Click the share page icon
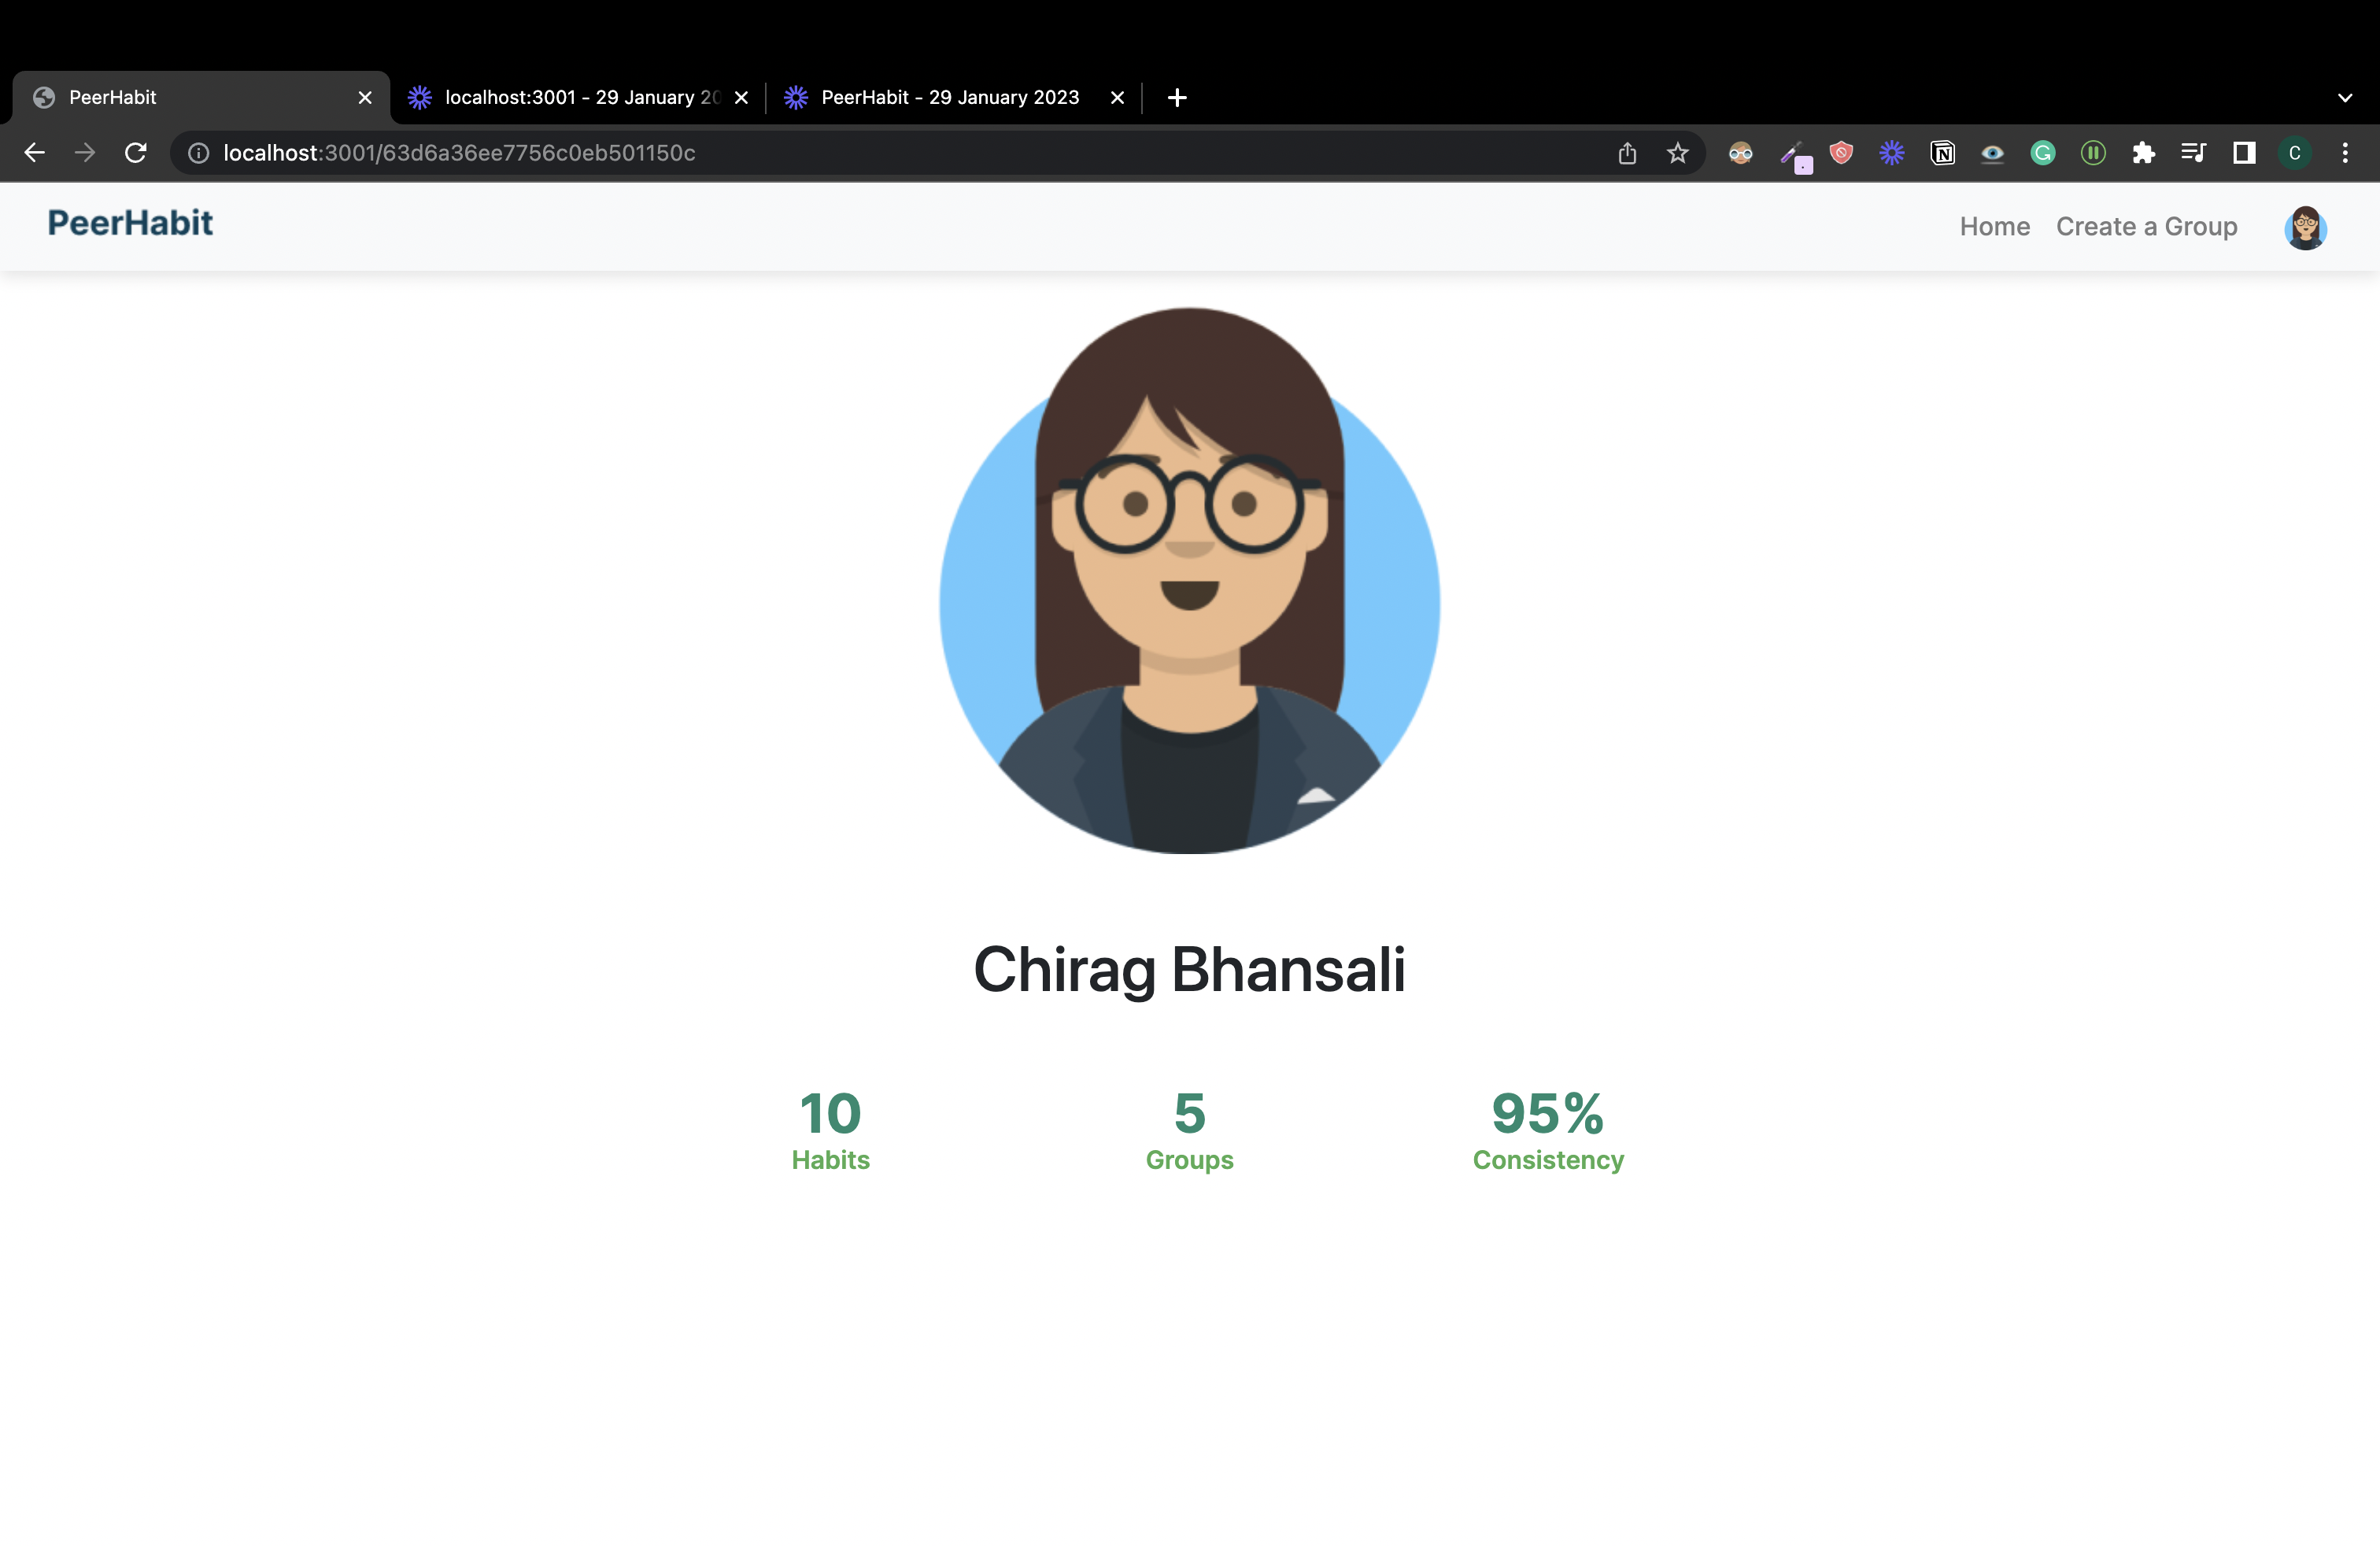The image size is (2380, 1546). (x=1627, y=153)
